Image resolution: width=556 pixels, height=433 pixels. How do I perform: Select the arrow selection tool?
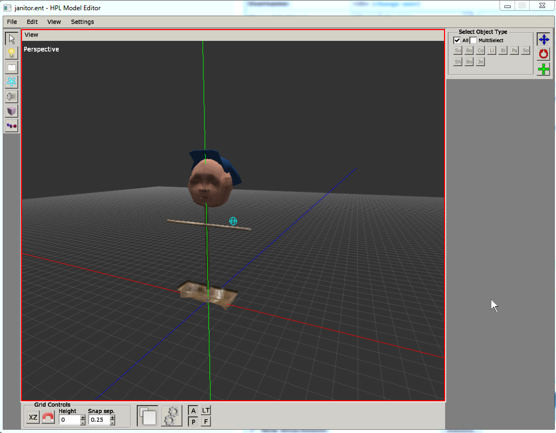tap(11, 39)
